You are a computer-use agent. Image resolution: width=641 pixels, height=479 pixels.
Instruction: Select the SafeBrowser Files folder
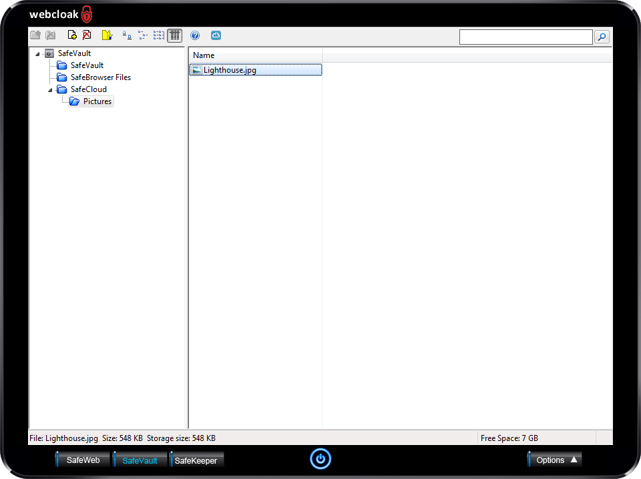click(x=100, y=77)
